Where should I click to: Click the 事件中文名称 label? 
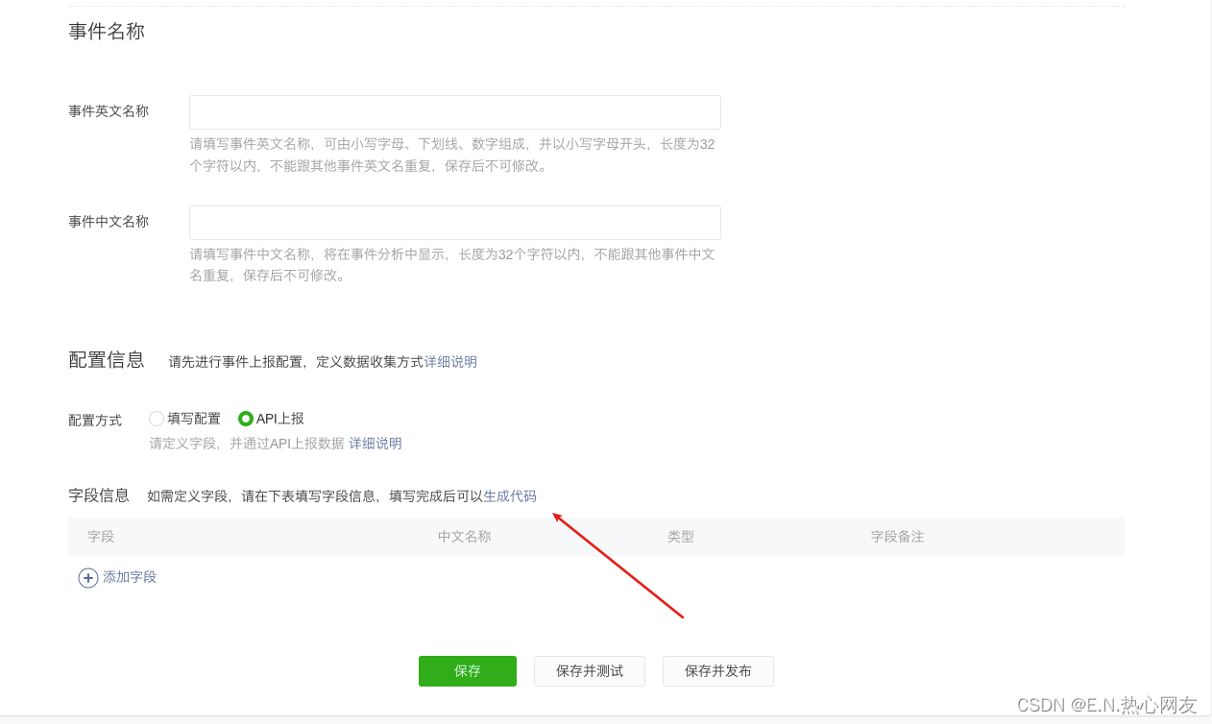pos(109,222)
